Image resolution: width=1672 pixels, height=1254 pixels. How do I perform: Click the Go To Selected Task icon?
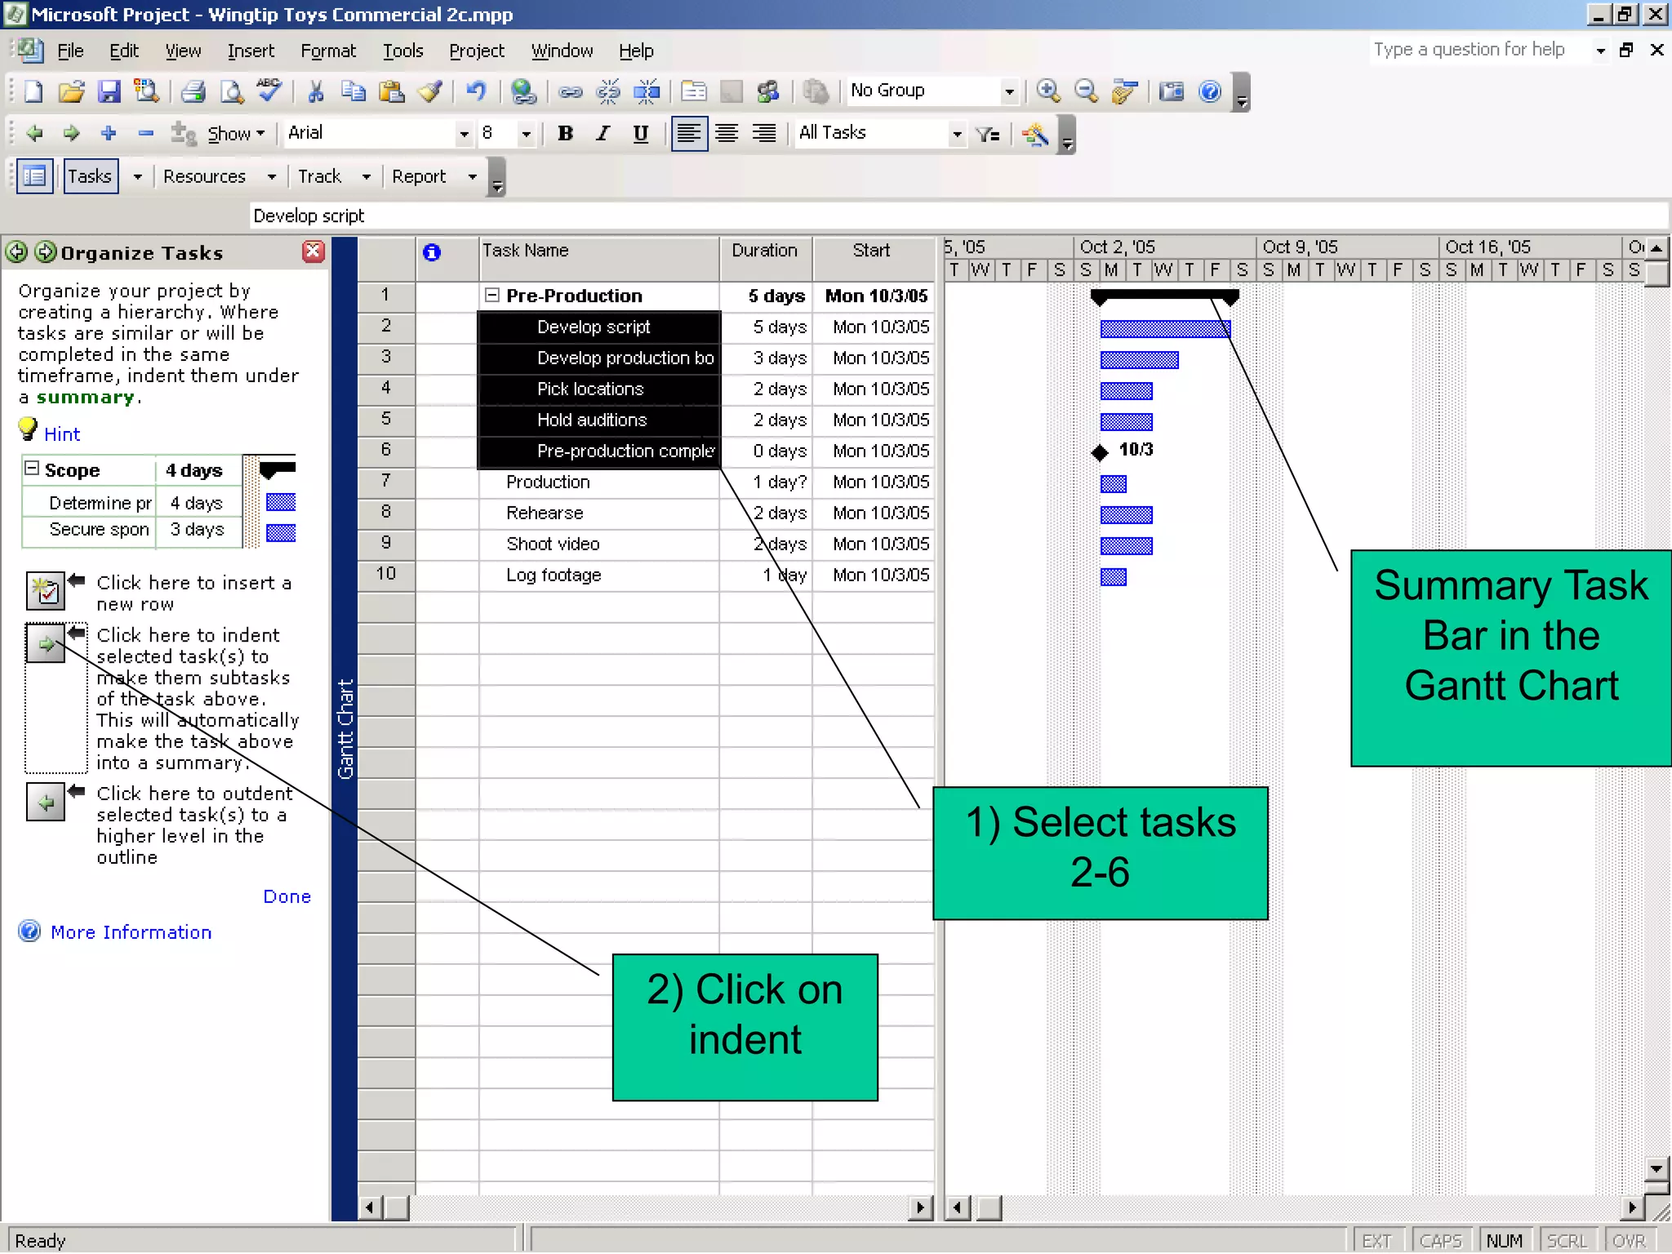pyautogui.click(x=1124, y=91)
